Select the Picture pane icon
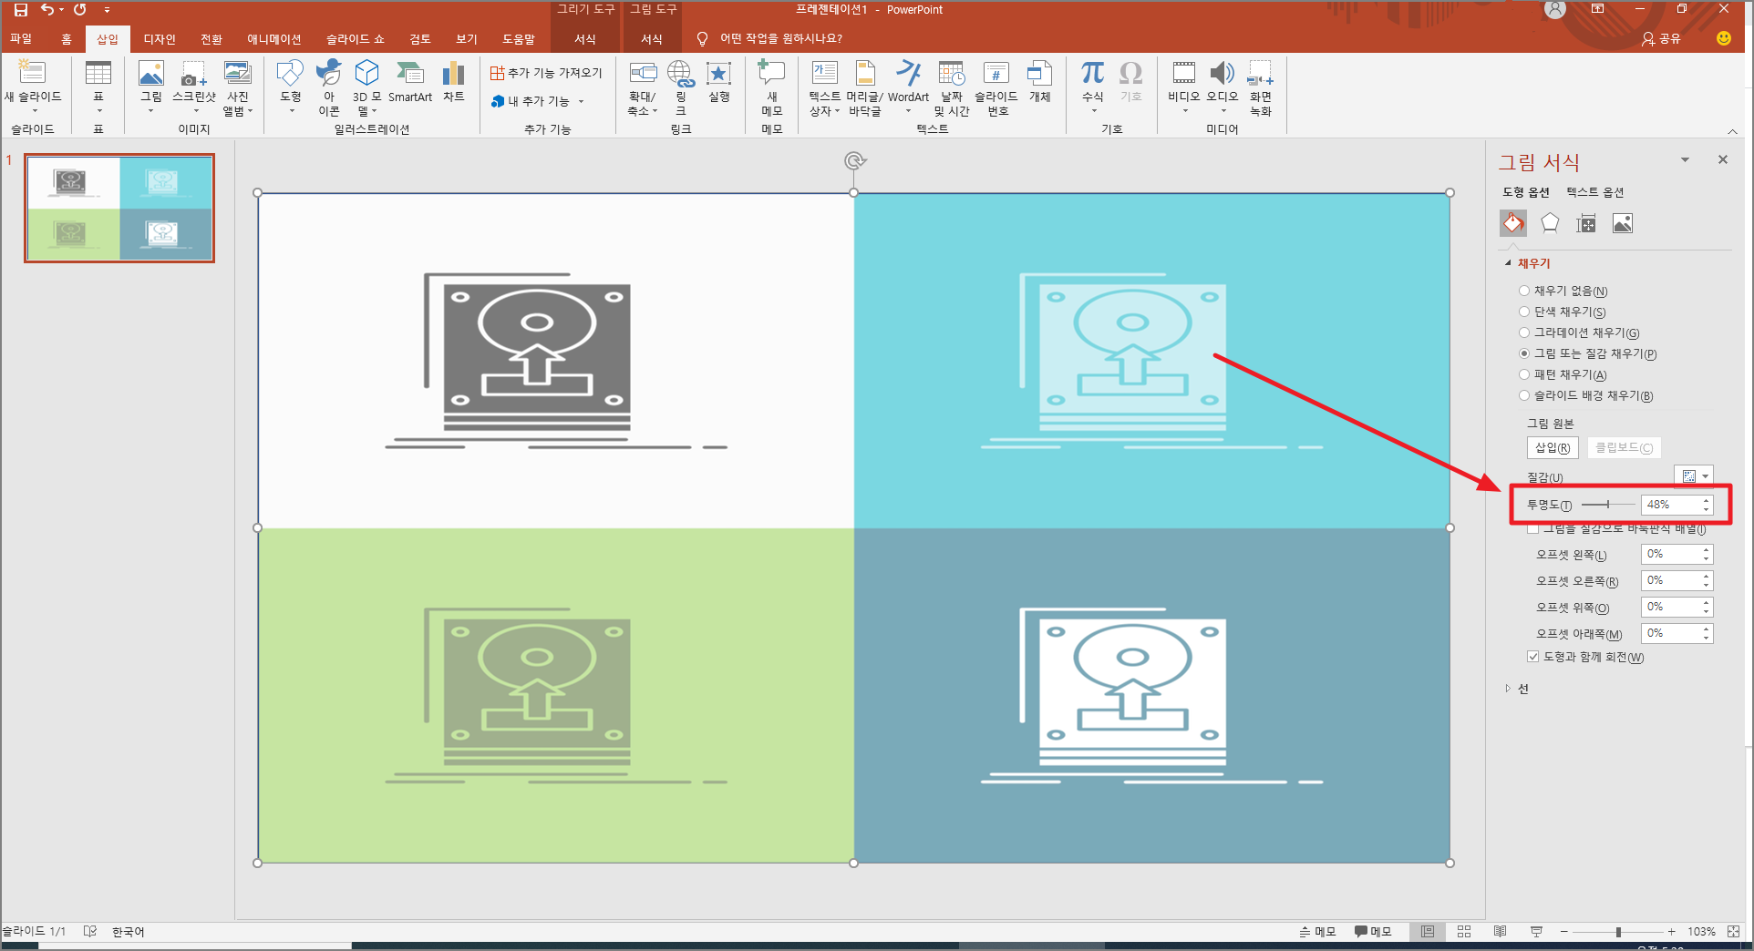This screenshot has height=951, width=1754. click(x=1623, y=223)
